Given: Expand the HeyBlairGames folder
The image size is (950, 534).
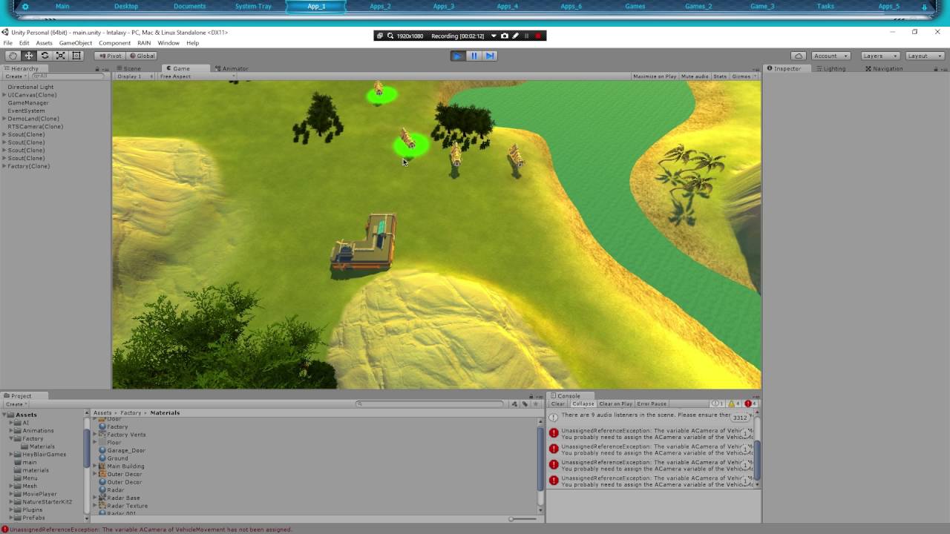Looking at the screenshot, I should 12,454.
